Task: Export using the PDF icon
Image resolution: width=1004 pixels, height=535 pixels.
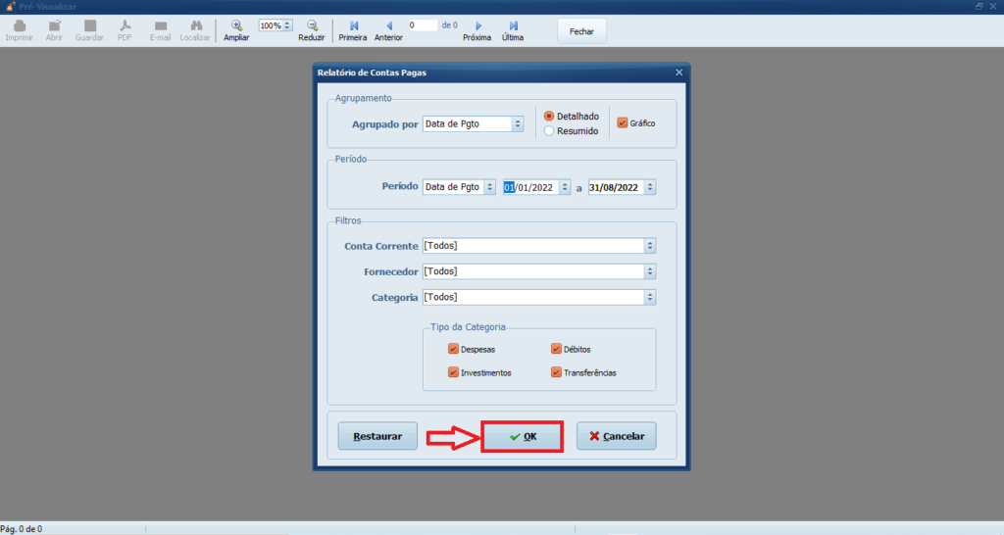Action: [125, 25]
